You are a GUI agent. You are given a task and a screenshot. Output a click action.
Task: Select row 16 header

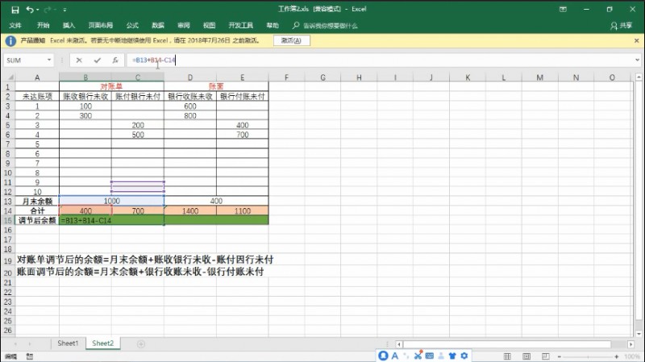click(x=8, y=230)
